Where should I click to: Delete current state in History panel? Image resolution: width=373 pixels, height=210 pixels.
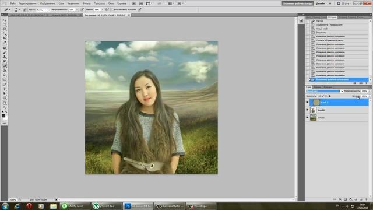[367, 83]
